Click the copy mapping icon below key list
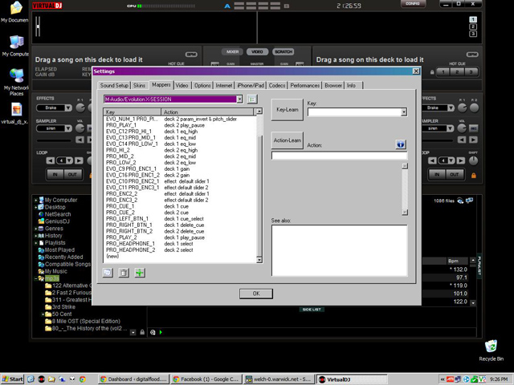This screenshot has width=514, height=385. [108, 273]
